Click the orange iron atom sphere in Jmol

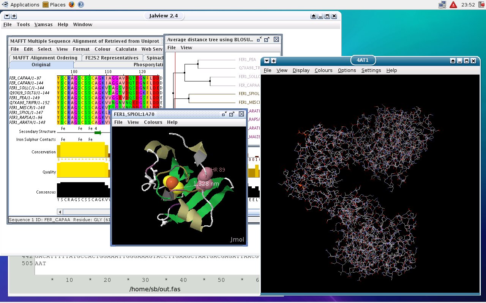[172, 183]
